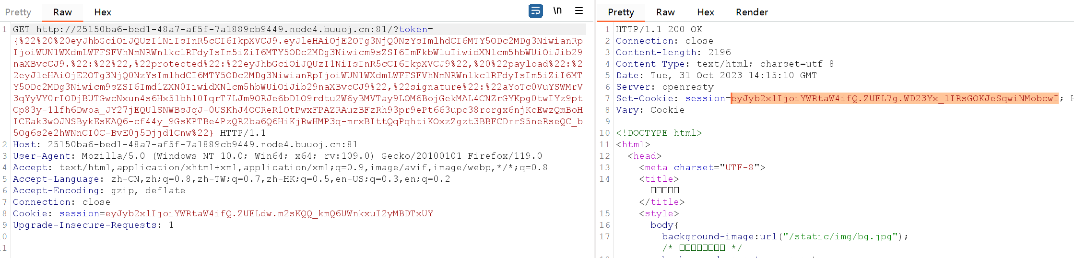This screenshot has width=1074, height=258.
Task: Click the request Cookie session header line
Action: point(223,213)
